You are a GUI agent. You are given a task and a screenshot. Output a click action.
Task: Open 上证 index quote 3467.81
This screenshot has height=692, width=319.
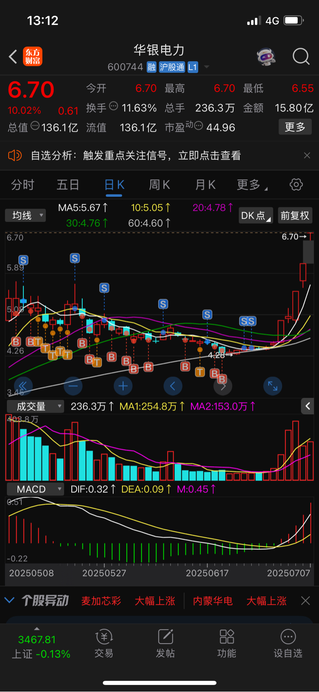[41, 647]
